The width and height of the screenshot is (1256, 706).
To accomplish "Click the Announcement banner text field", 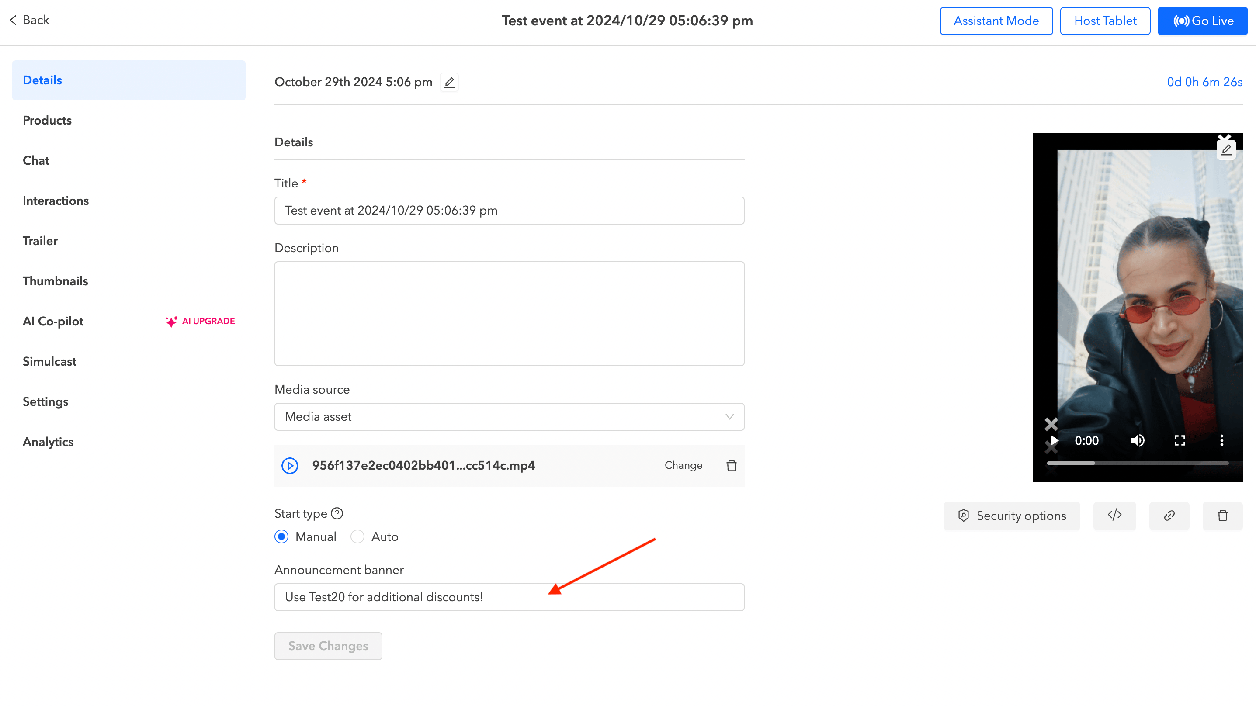I will coord(509,597).
